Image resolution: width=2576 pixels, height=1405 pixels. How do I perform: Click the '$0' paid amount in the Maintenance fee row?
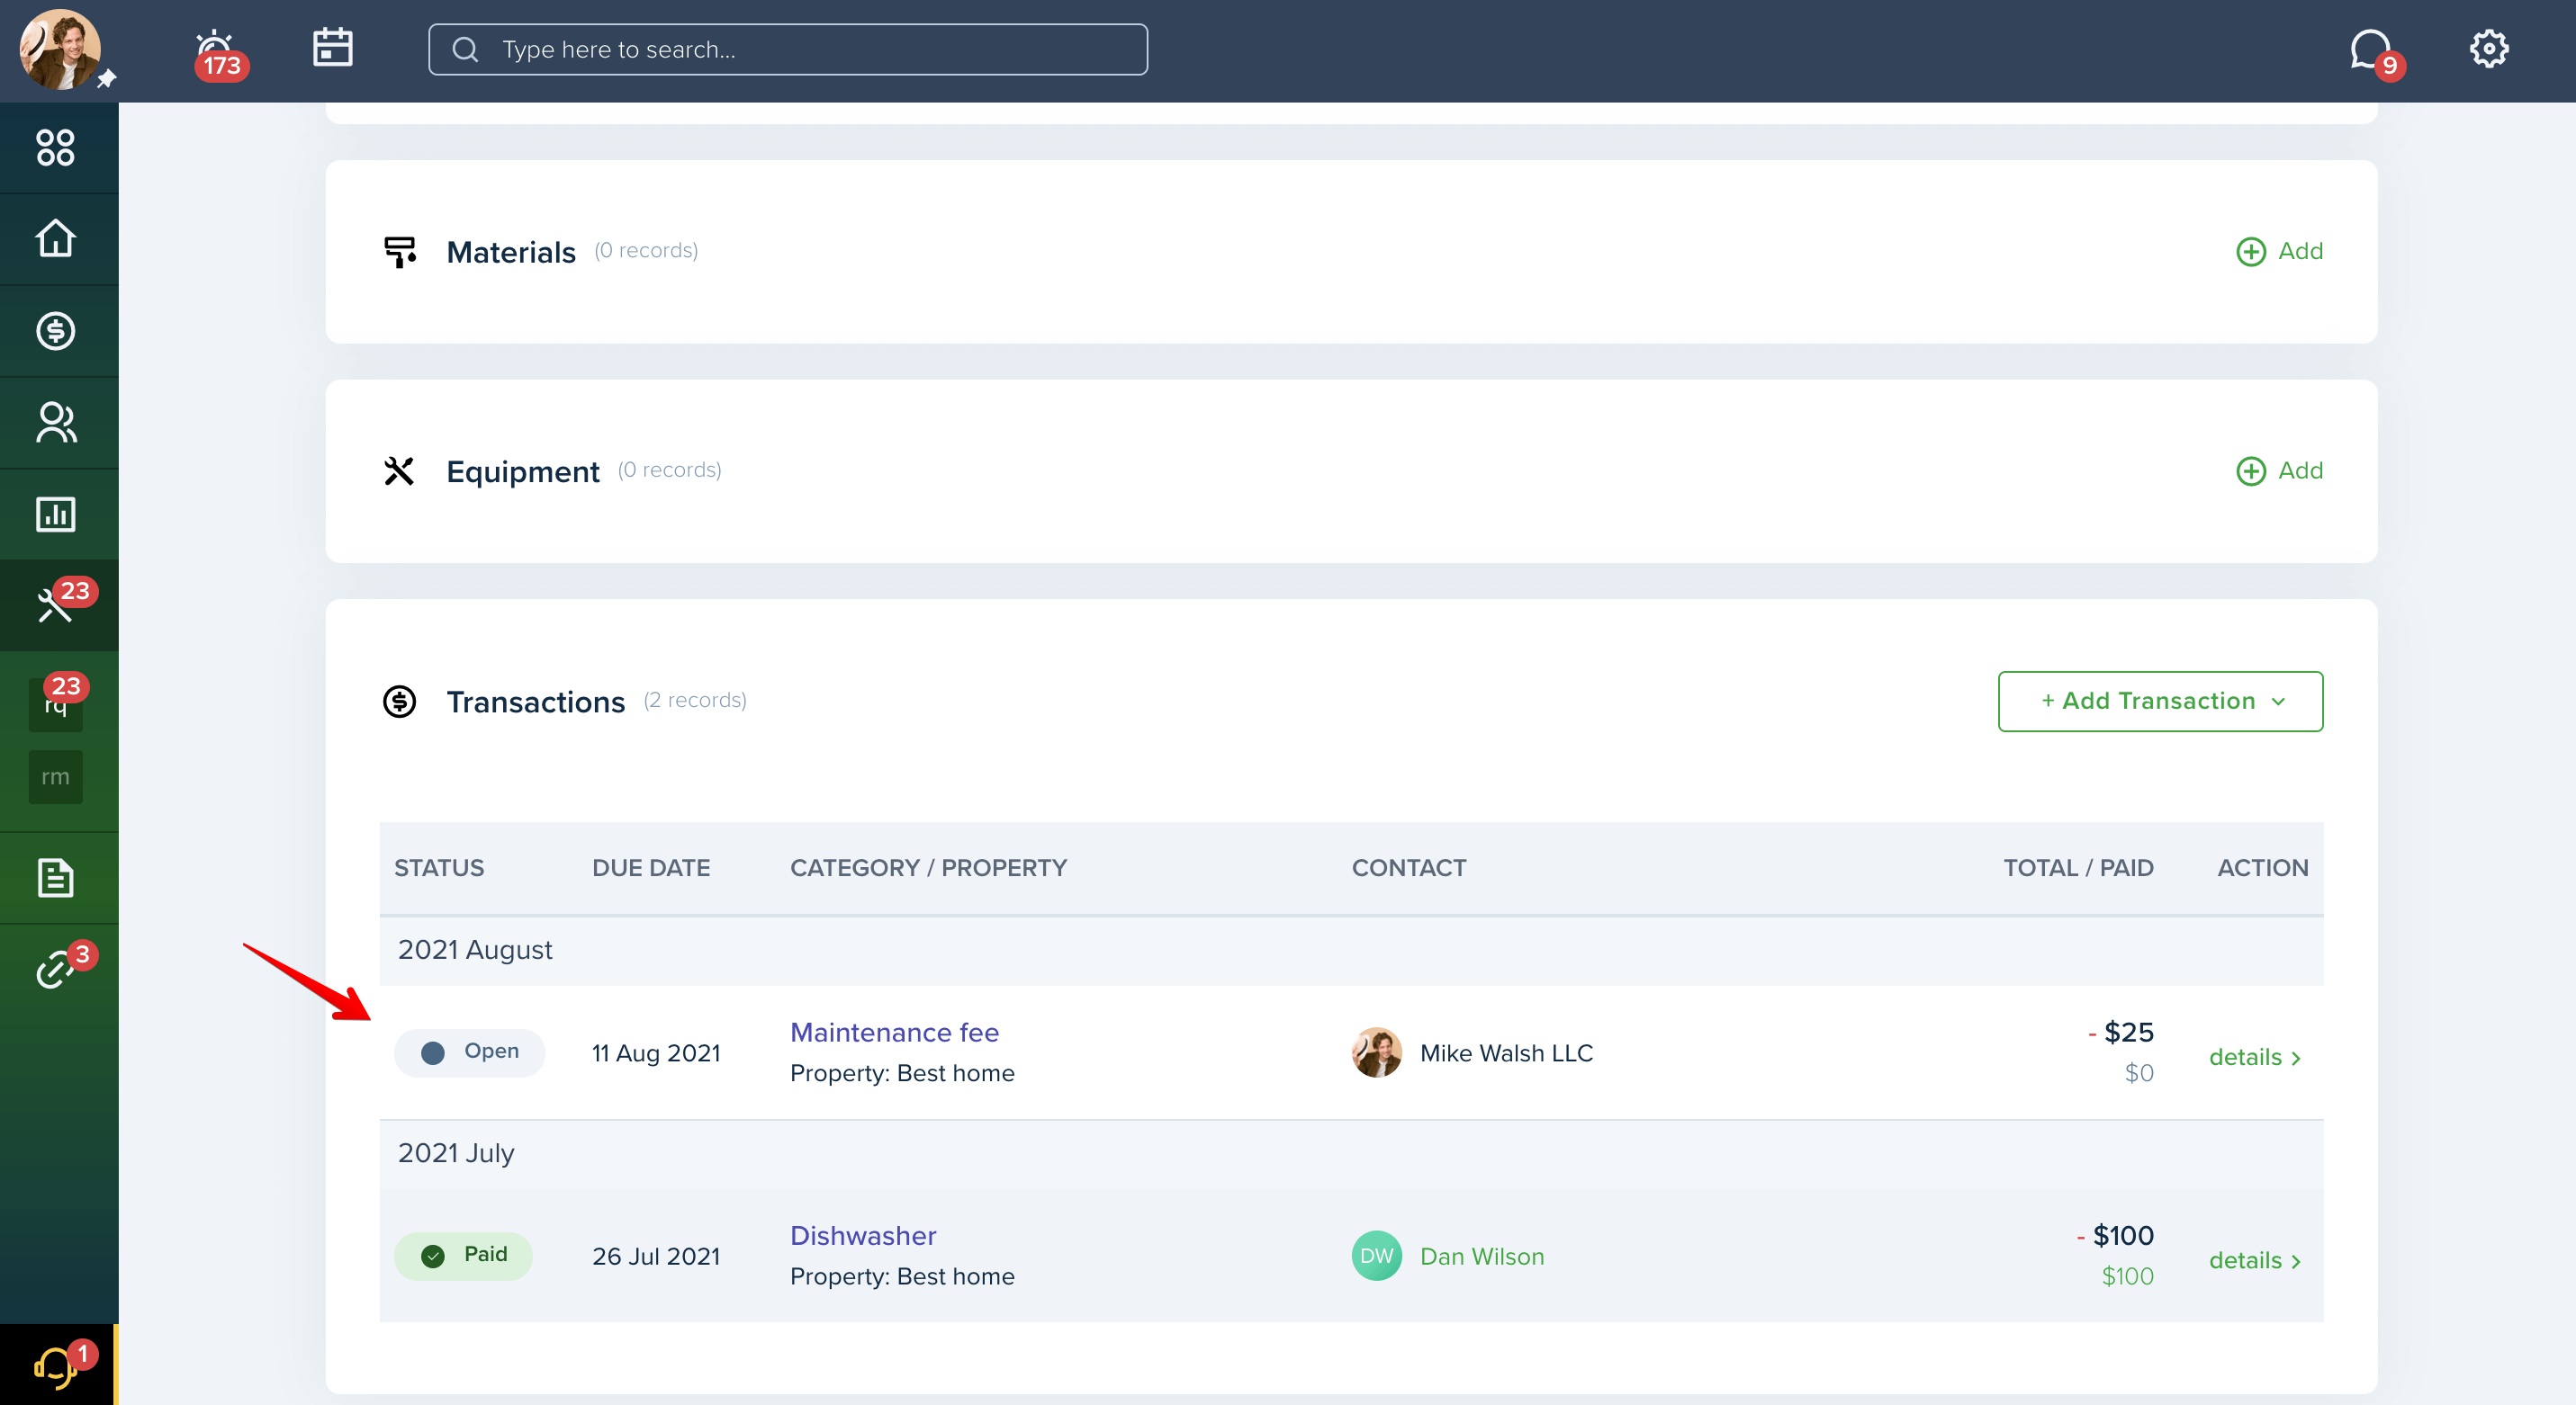(x=2139, y=1073)
